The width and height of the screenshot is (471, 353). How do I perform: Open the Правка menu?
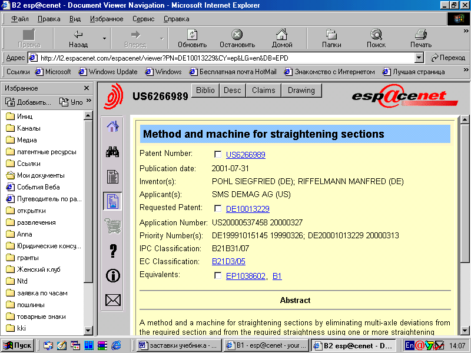49,19
